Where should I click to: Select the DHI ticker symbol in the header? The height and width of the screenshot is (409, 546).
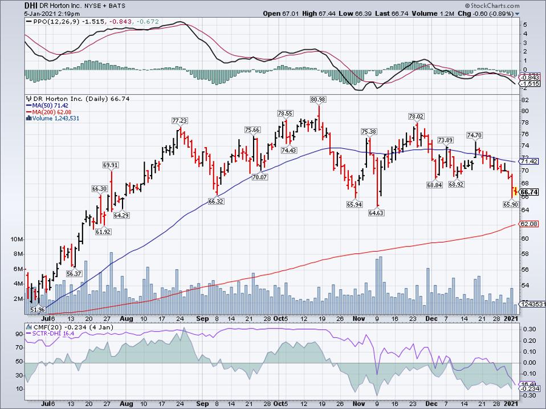coord(30,6)
